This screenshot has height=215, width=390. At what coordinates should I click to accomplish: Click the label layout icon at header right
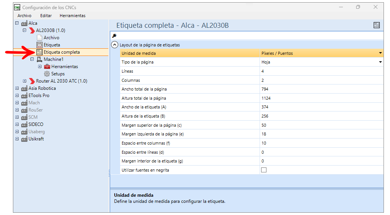click(377, 25)
